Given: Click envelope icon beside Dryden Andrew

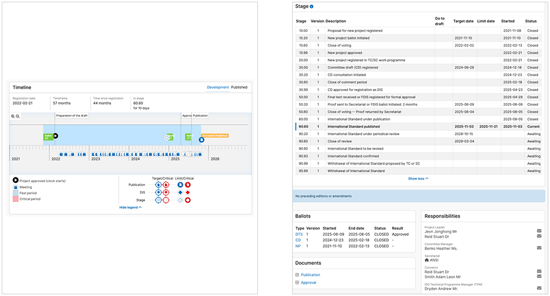Looking at the screenshot, I should (539, 288).
